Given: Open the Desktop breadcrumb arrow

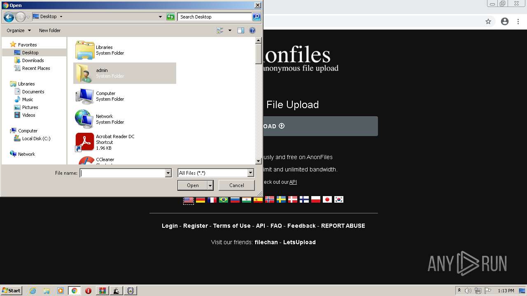Looking at the screenshot, I should pyautogui.click(x=61, y=17).
